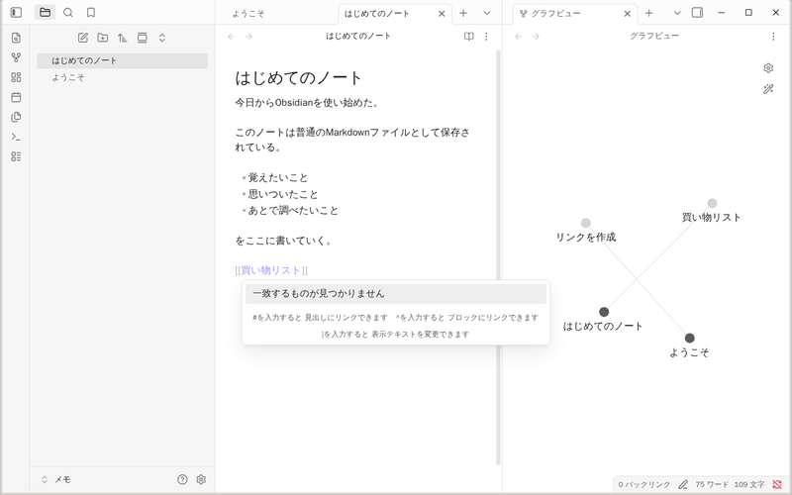This screenshot has width=792, height=495.
Task: Click the note title heading はじめてのノート
Action: tap(299, 78)
